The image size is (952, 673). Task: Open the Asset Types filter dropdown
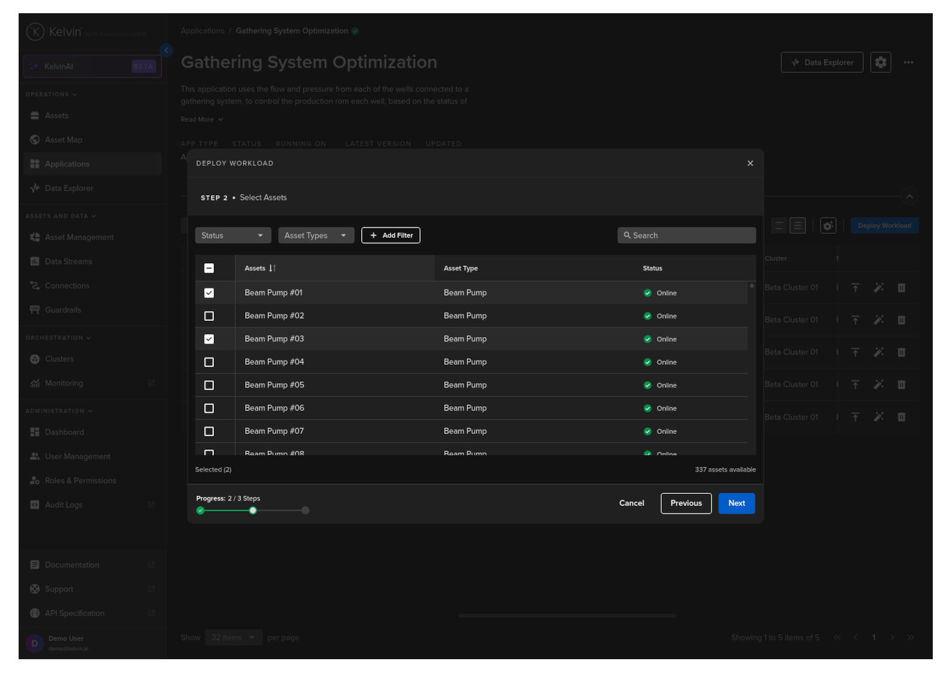pos(316,236)
